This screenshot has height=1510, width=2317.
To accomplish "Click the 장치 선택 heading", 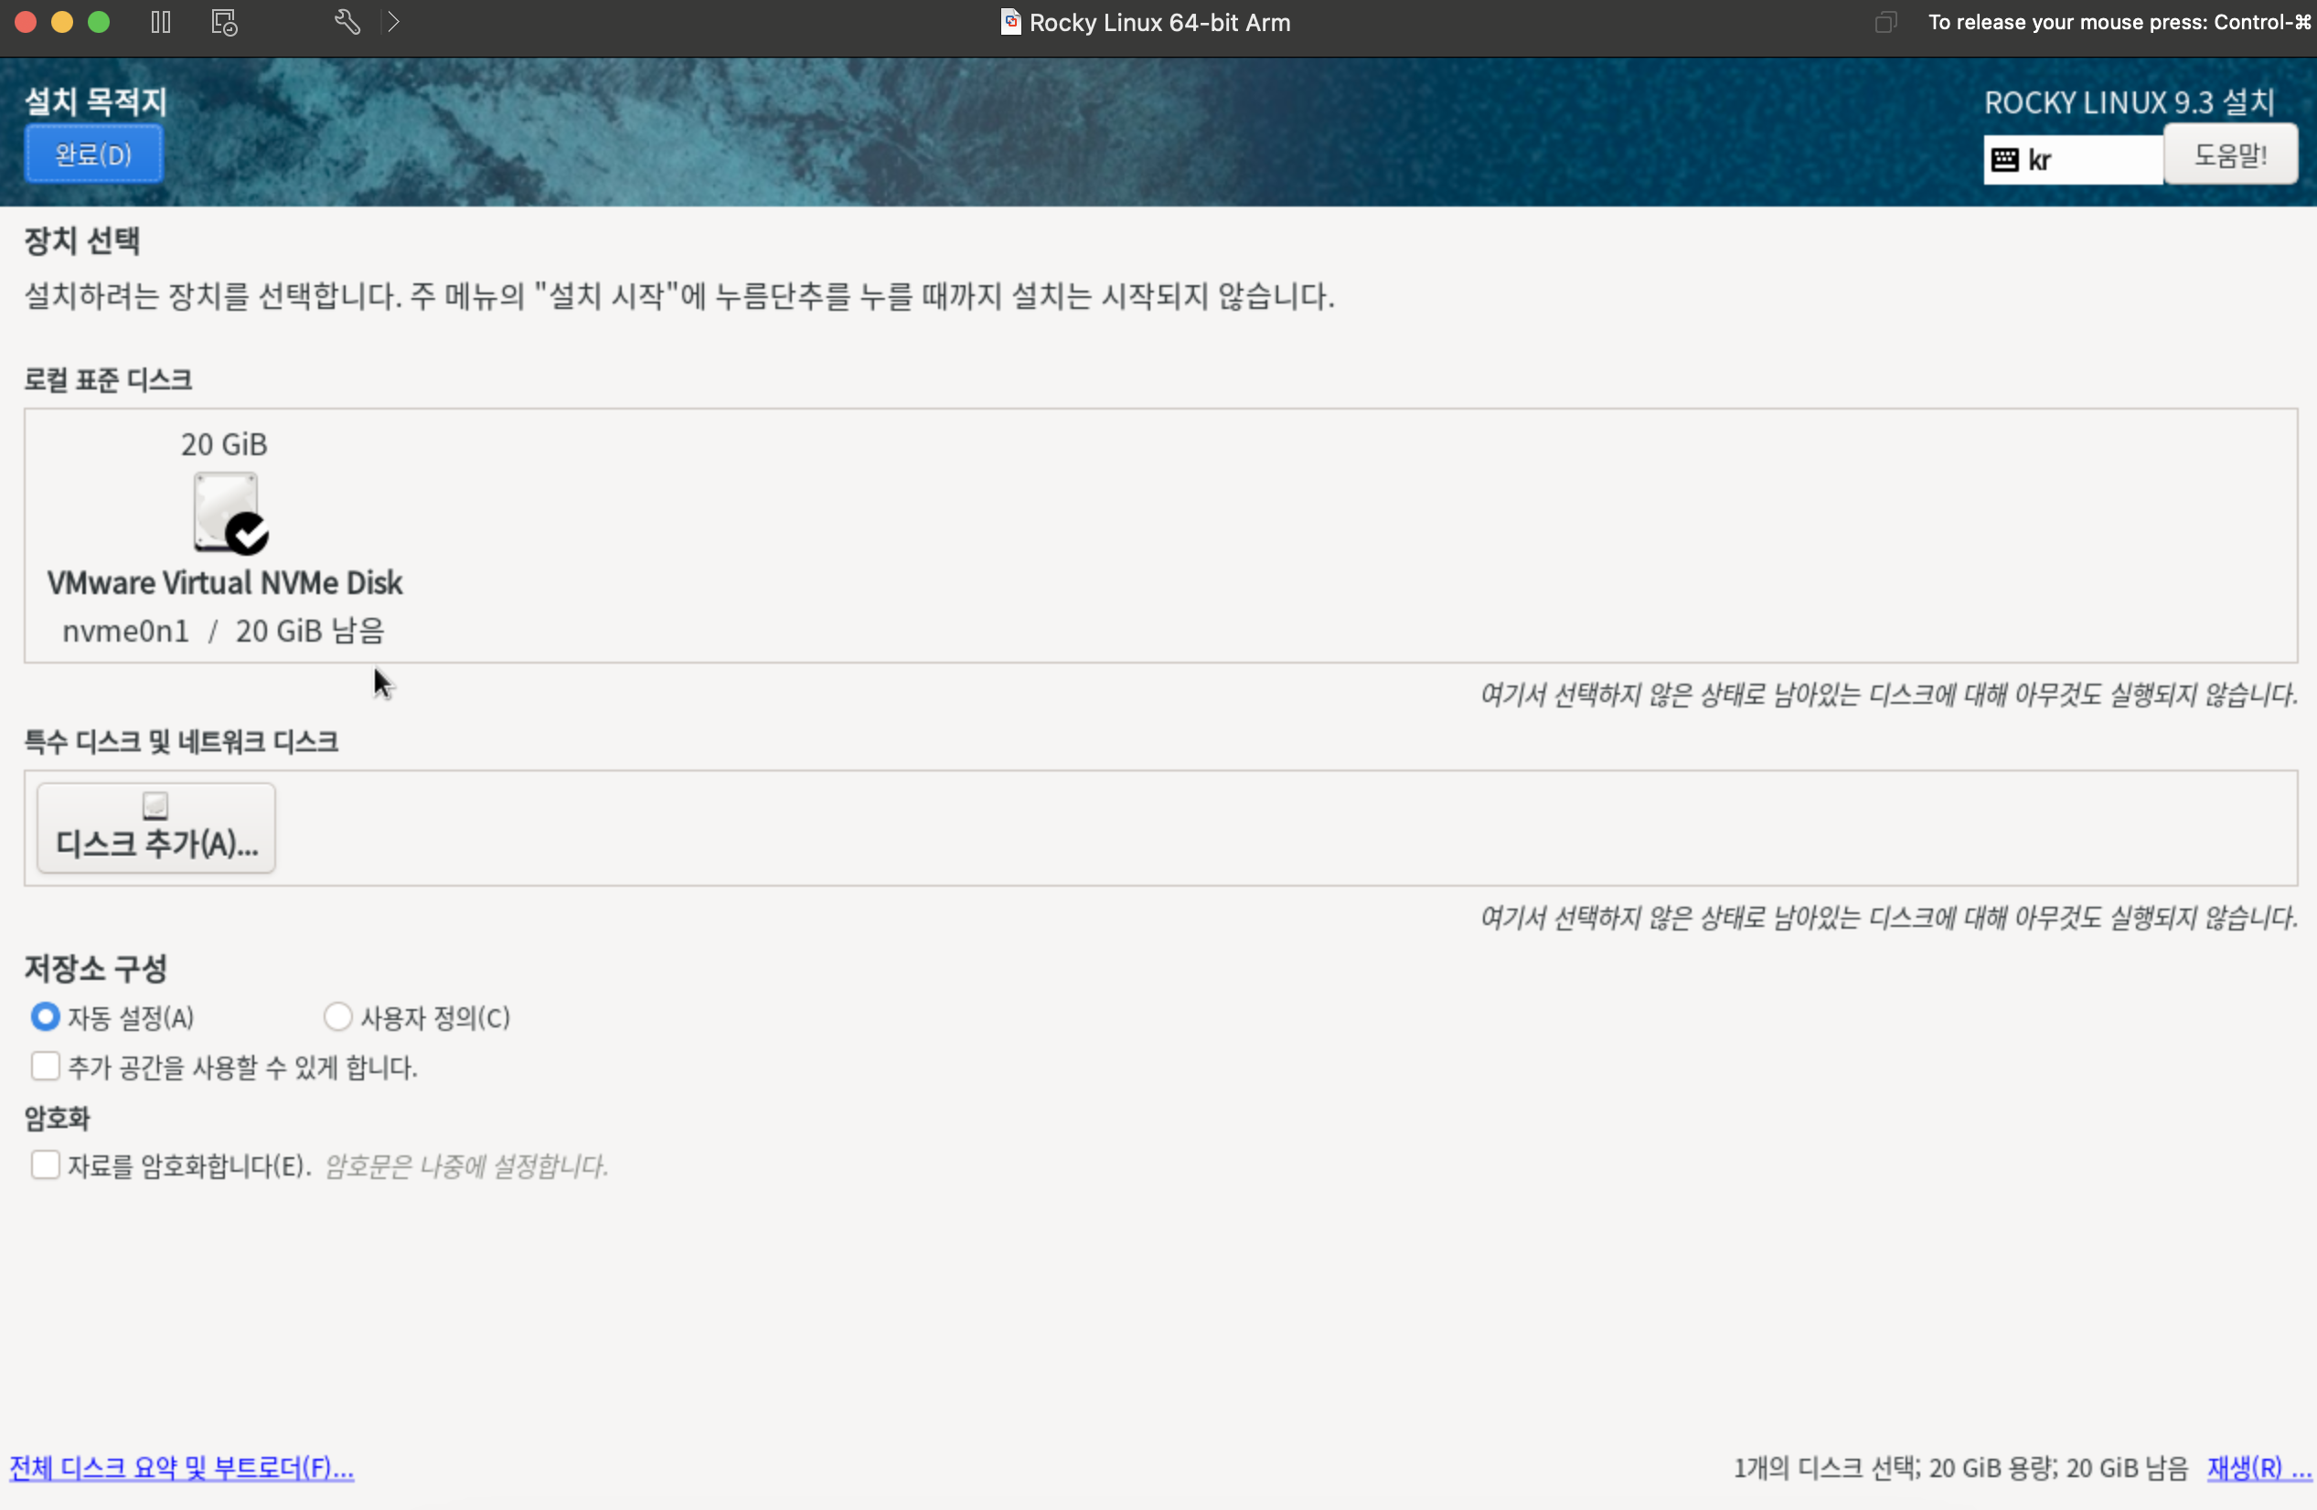I will (x=81, y=240).
